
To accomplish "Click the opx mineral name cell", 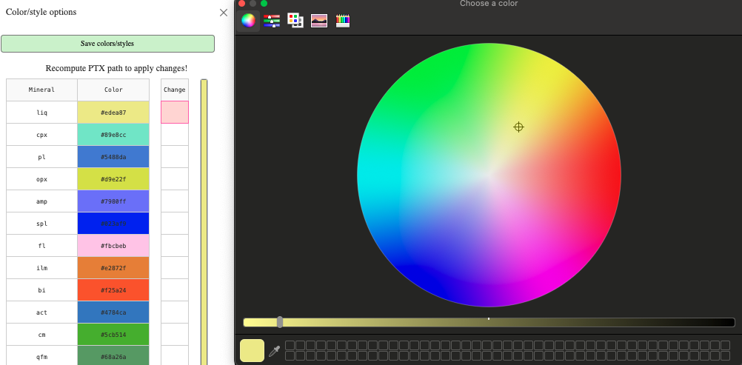I will pyautogui.click(x=41, y=179).
